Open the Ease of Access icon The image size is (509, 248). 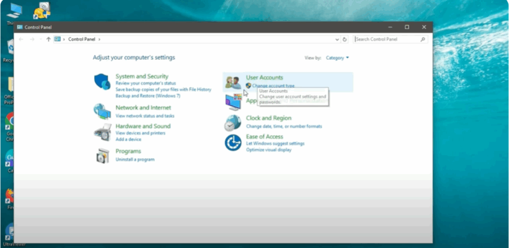pos(233,143)
